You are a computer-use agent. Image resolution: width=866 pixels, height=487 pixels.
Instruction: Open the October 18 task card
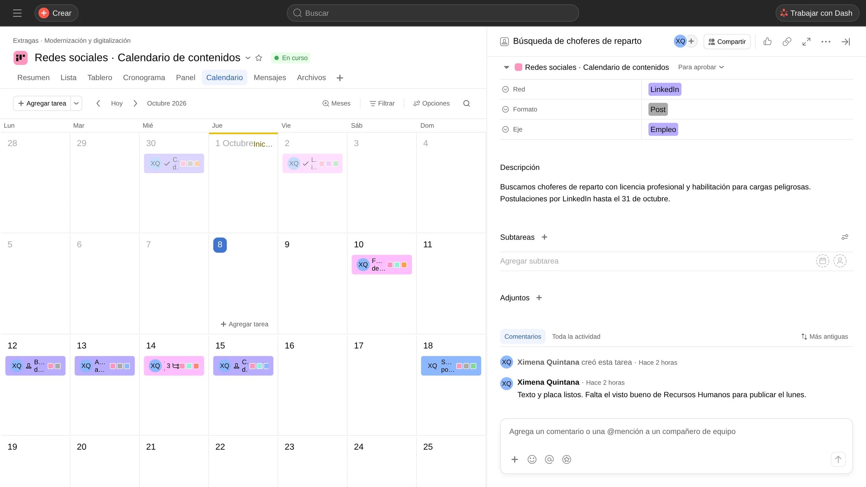(451, 366)
